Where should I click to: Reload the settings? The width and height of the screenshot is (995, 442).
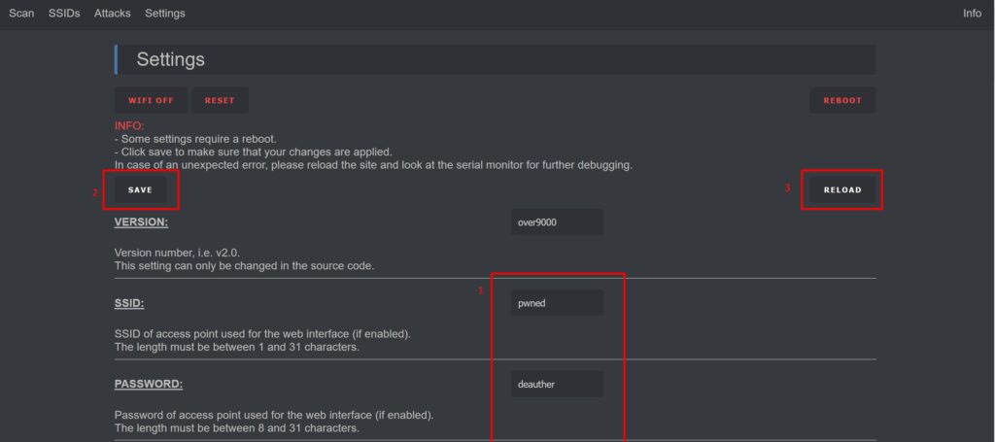pyautogui.click(x=842, y=189)
